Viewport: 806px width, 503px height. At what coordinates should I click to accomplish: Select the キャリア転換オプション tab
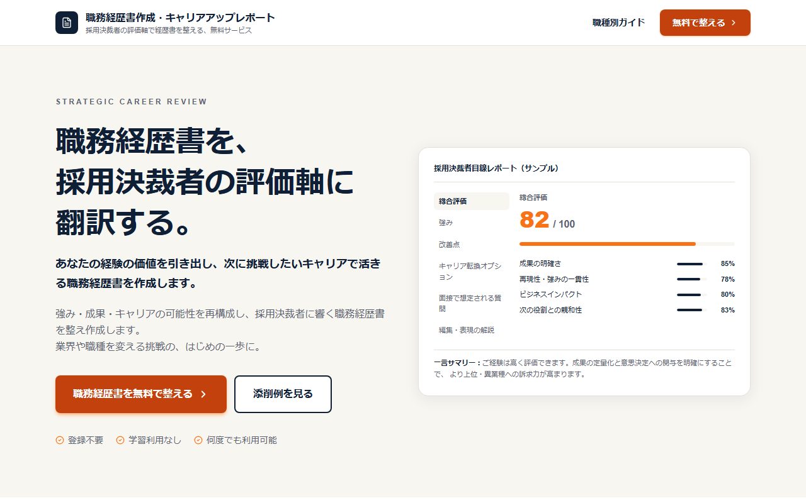472,272
